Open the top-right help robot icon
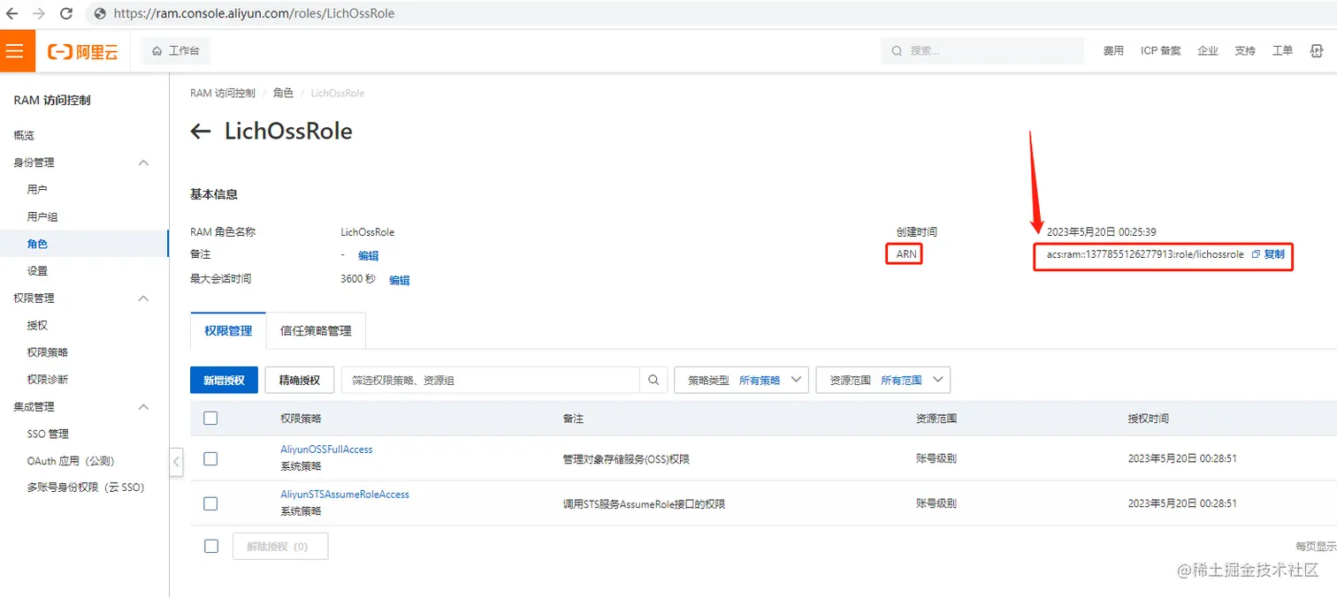Screen dimensions: 1337x597 pyautogui.click(x=1317, y=50)
